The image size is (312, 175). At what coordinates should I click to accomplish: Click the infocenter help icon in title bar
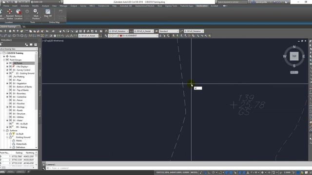click(286, 2)
